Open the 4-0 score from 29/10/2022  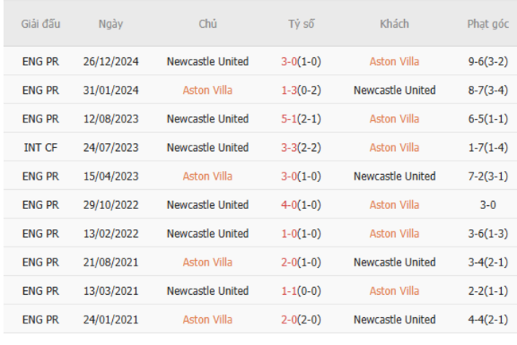click(290, 204)
